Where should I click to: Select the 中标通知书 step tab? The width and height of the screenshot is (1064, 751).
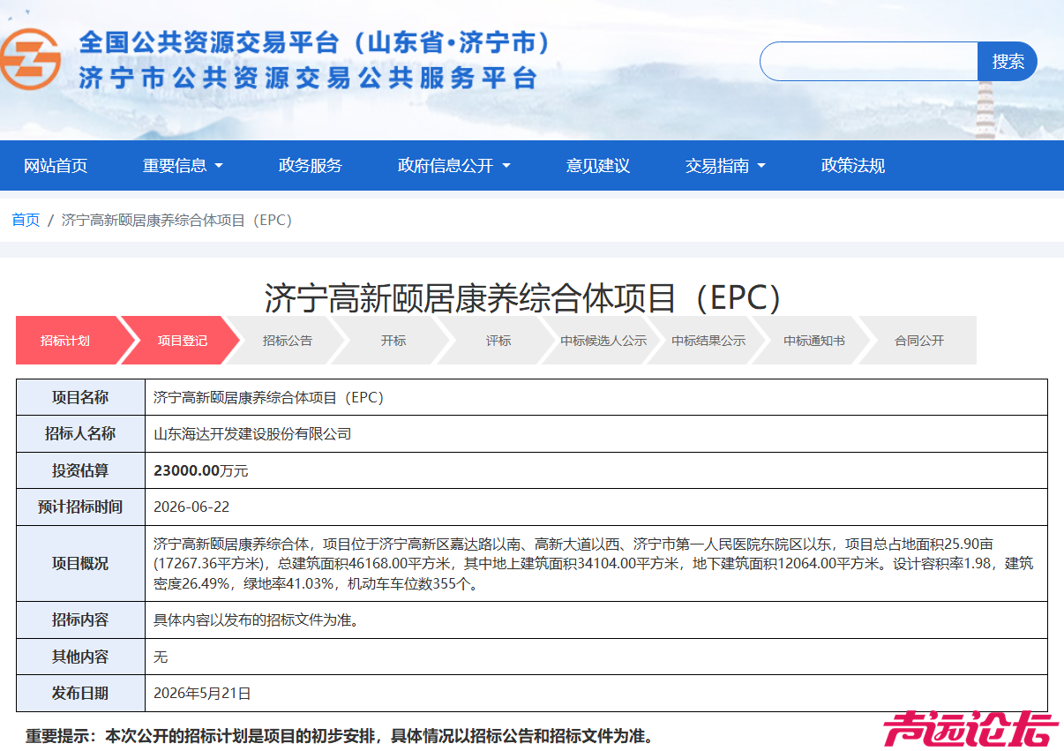(814, 341)
